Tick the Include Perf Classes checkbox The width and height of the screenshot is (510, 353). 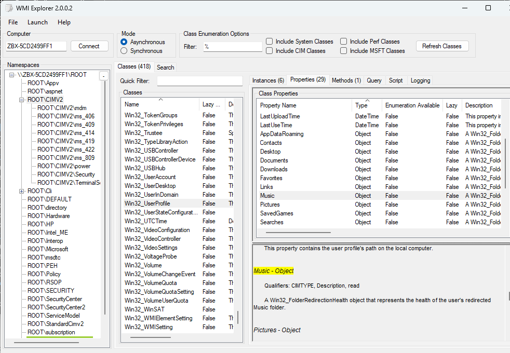(344, 42)
